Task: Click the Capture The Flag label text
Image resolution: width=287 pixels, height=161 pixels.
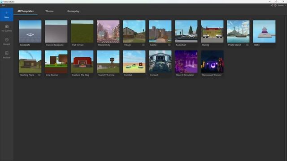Action: pyautogui.click(x=81, y=75)
